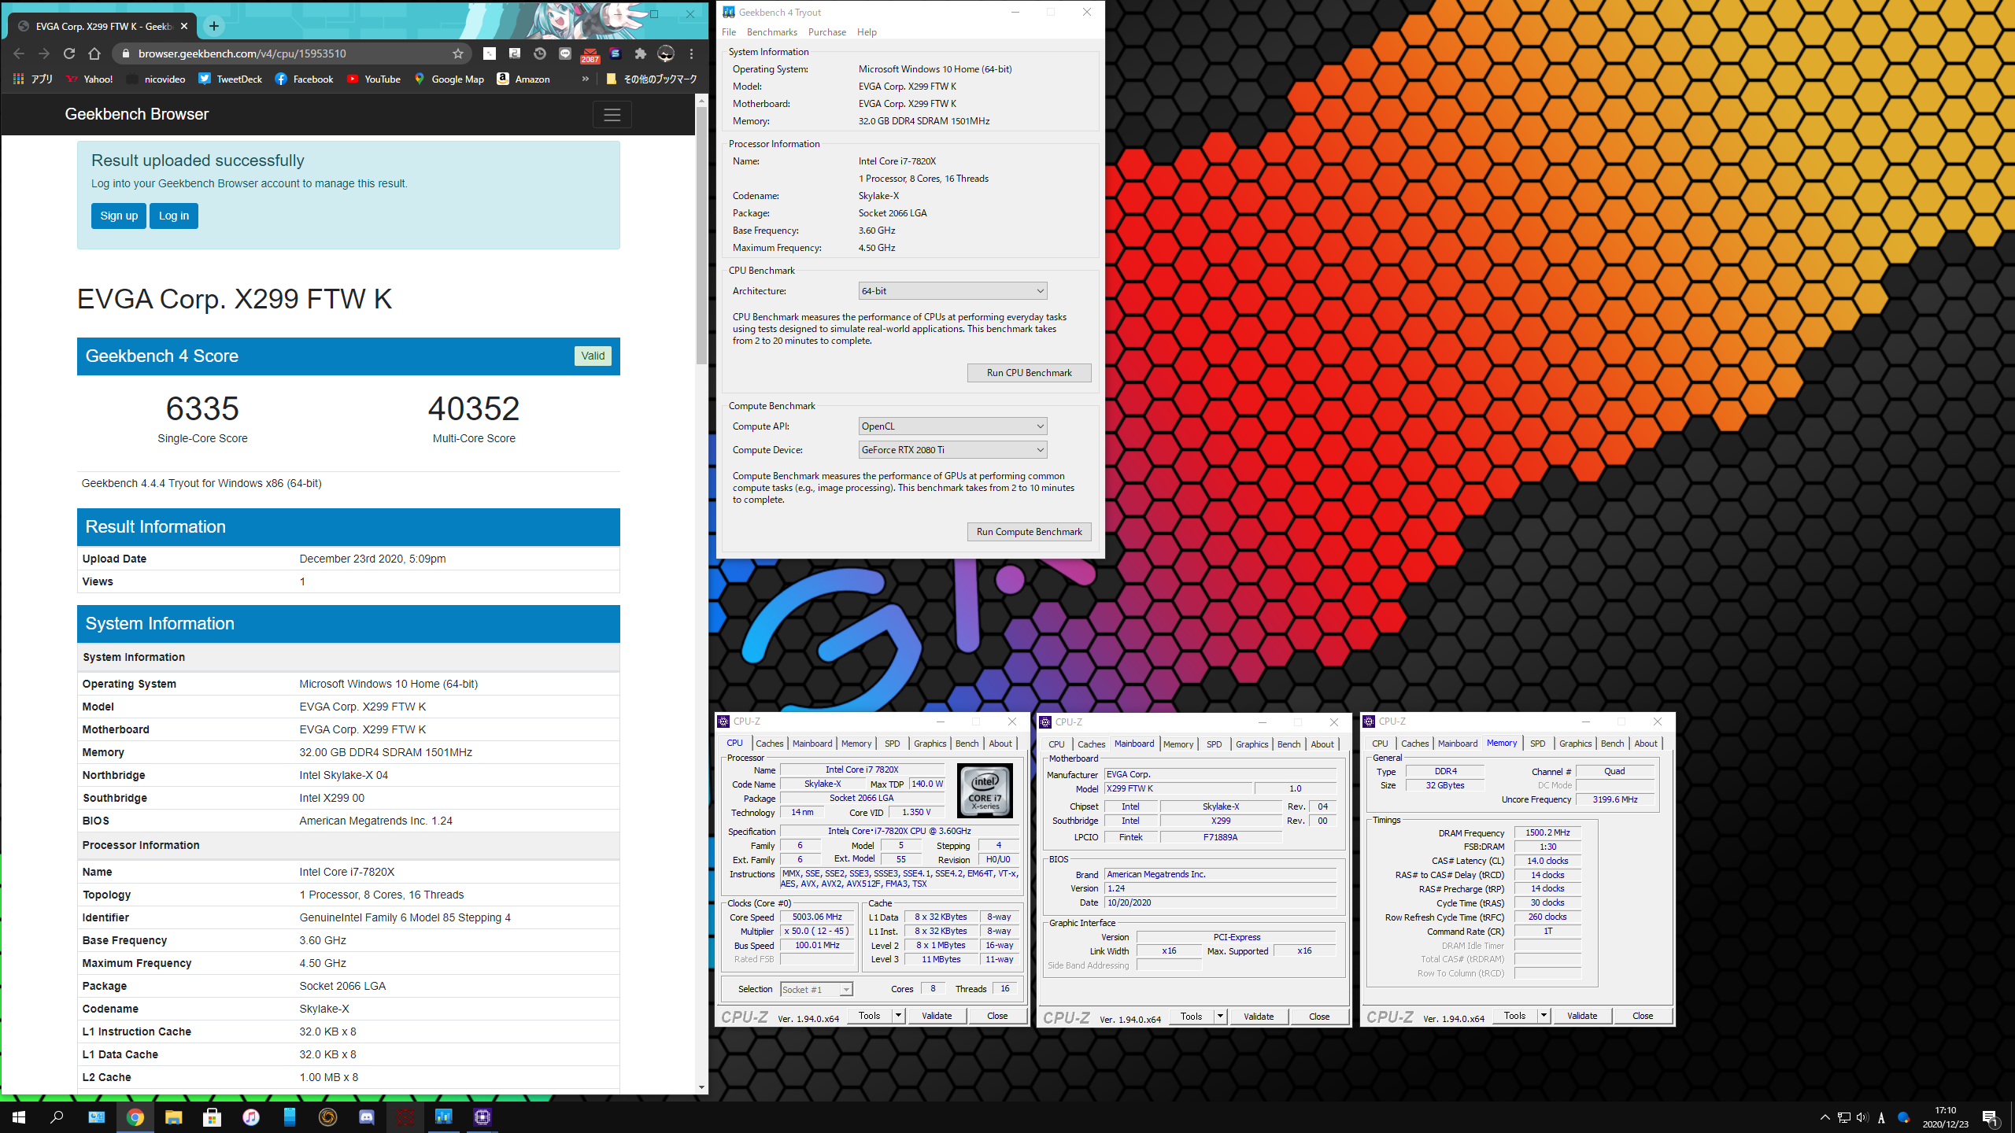Expand the Compute API OpenCL dropdown
Viewport: 2015px width, 1133px height.
pos(952,426)
